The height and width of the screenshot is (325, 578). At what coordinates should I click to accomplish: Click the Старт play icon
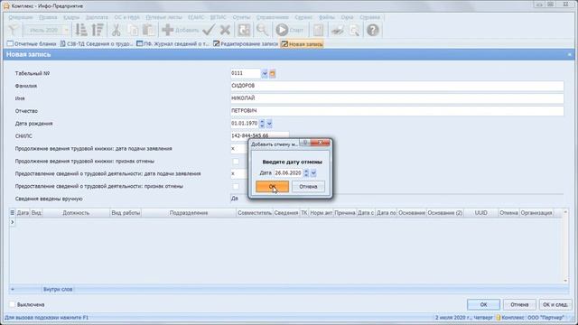coord(282,30)
